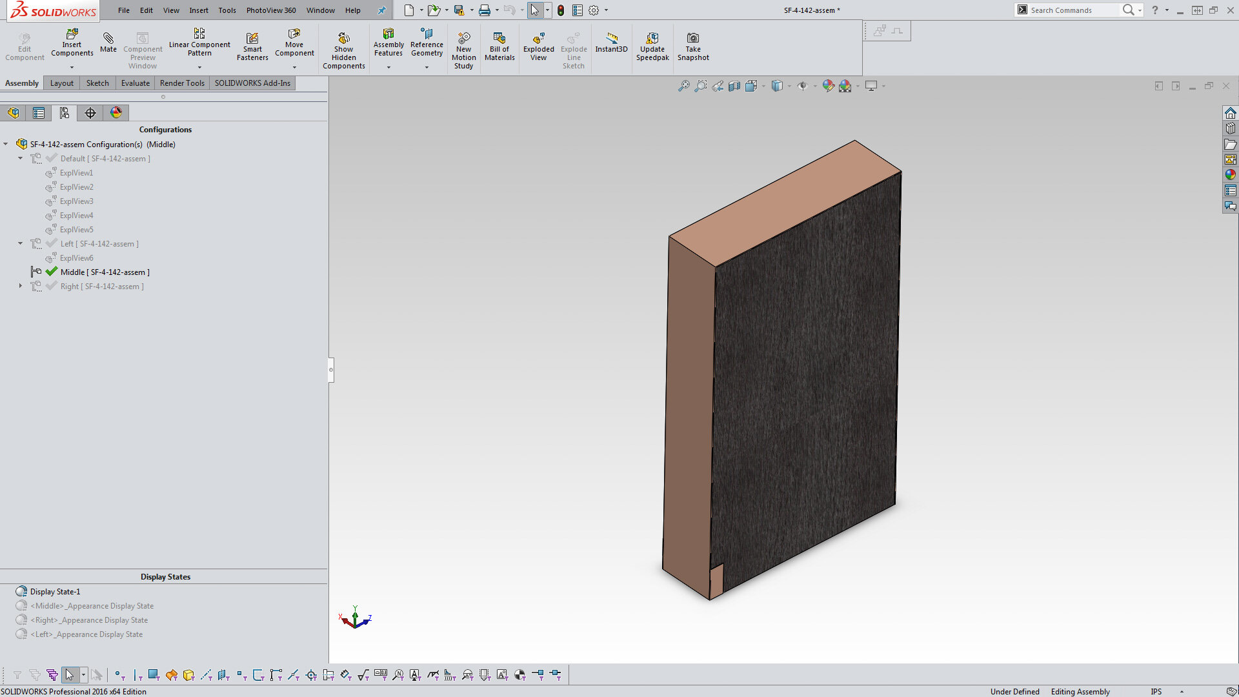The height and width of the screenshot is (697, 1239).
Task: Select Middle [ SF-4-142-assem ] configuration
Action: coord(105,272)
